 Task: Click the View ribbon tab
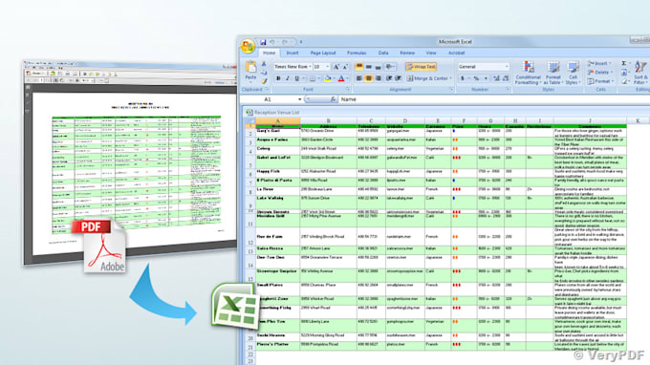coord(431,54)
